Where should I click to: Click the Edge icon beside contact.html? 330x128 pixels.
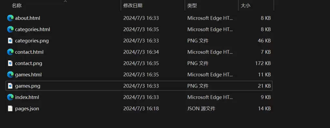click(x=10, y=52)
